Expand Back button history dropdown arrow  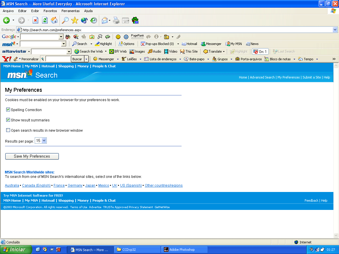14,20
